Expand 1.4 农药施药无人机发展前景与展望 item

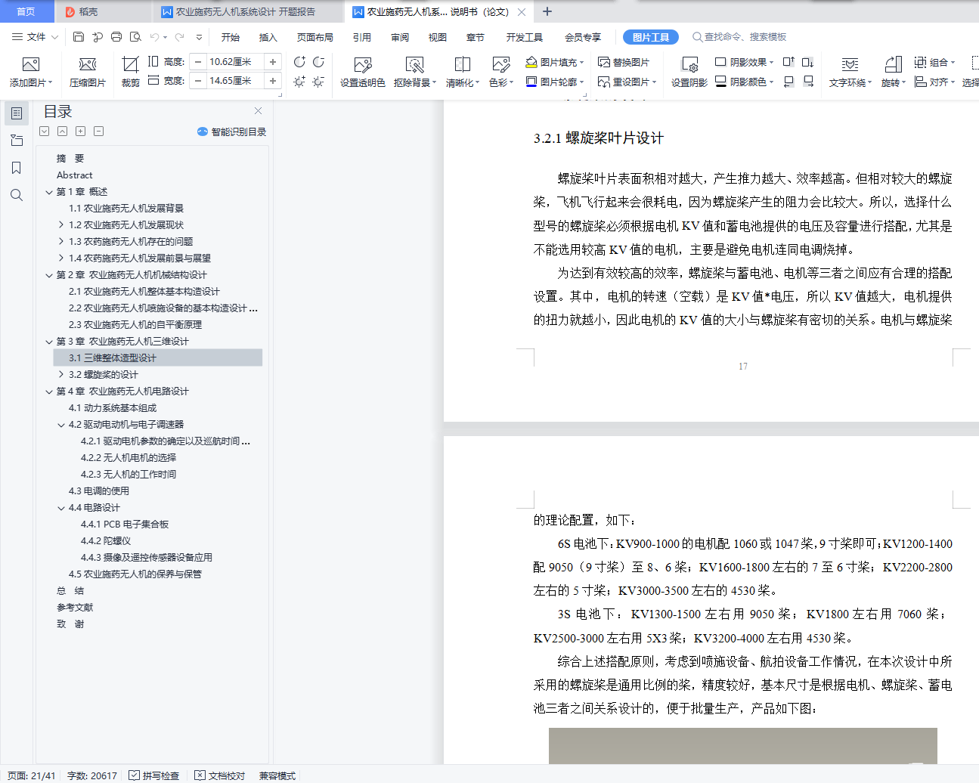click(61, 258)
